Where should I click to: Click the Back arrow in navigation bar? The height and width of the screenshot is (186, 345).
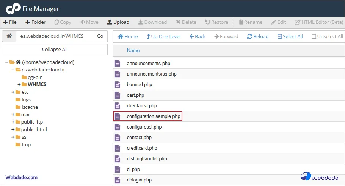[192, 37]
